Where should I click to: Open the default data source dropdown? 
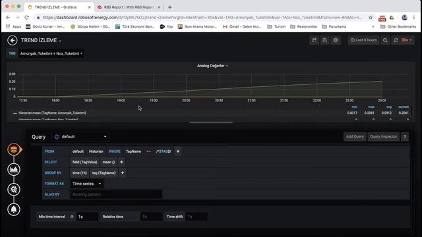pyautogui.click(x=80, y=137)
